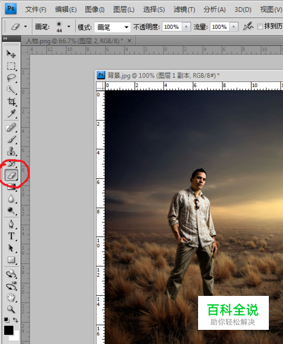The height and width of the screenshot is (344, 283).
Task: Click the 不透明度 100% input field
Action: pos(172,27)
